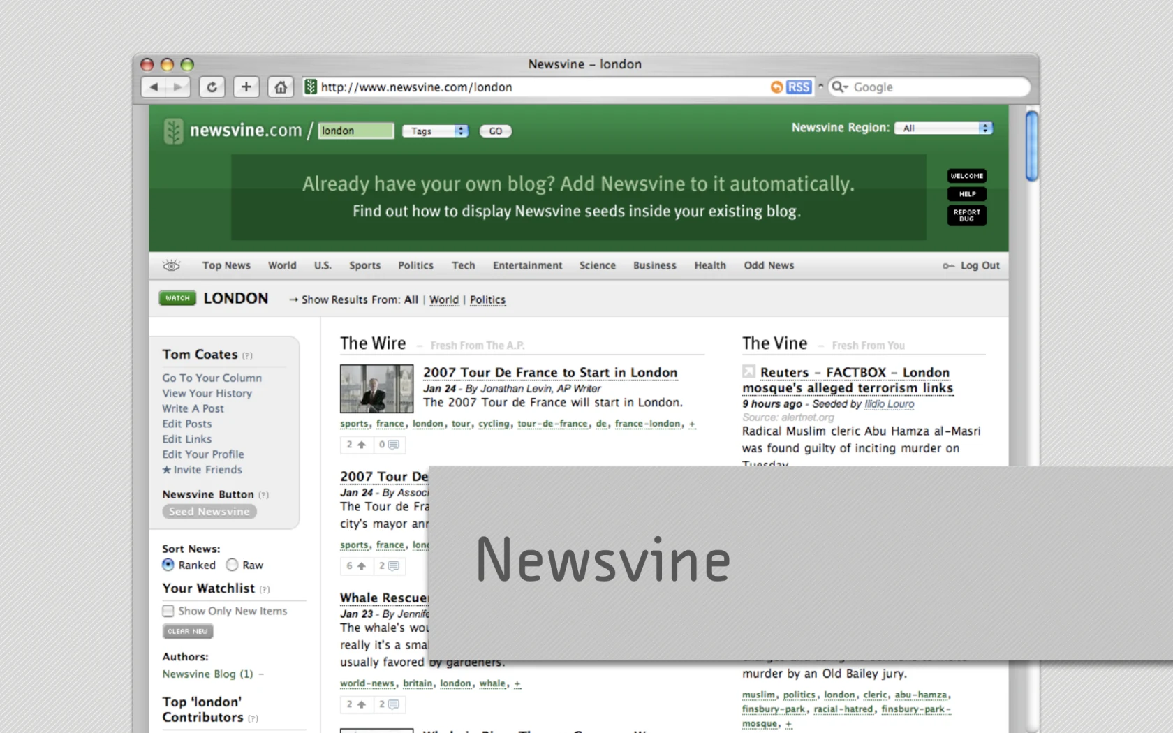Open the help mark beside Newsvine Button
The width and height of the screenshot is (1173, 733).
coord(263,495)
